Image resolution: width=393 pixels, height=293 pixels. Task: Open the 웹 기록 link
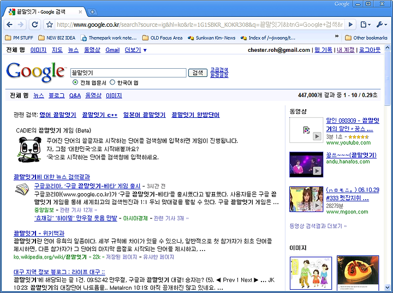323,50
